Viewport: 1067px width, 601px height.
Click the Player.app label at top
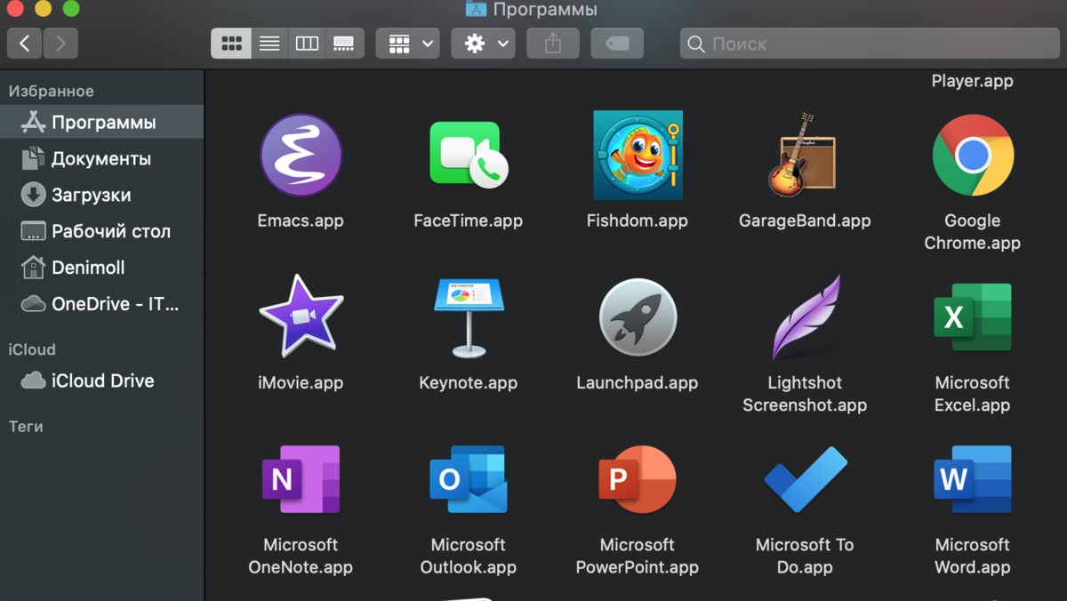973,81
